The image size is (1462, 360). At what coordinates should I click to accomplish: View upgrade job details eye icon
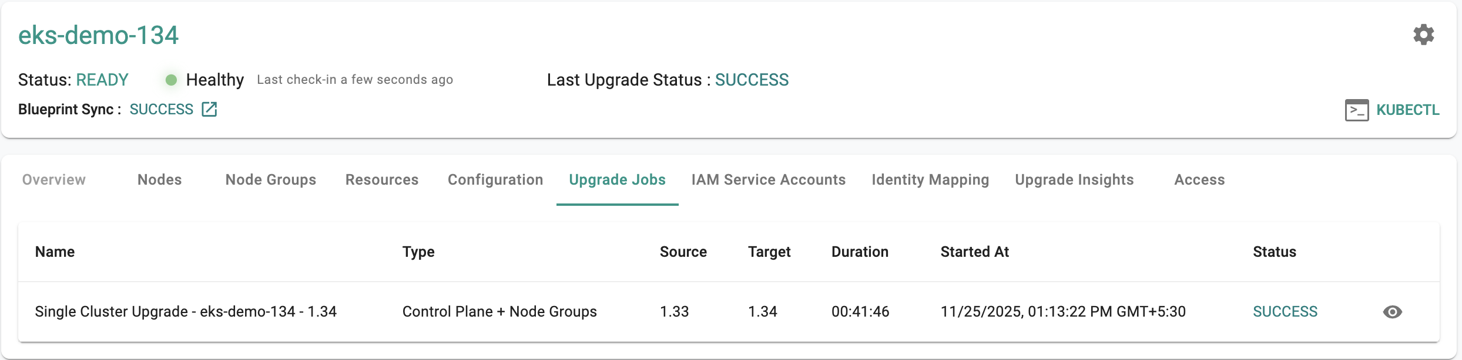click(x=1392, y=312)
